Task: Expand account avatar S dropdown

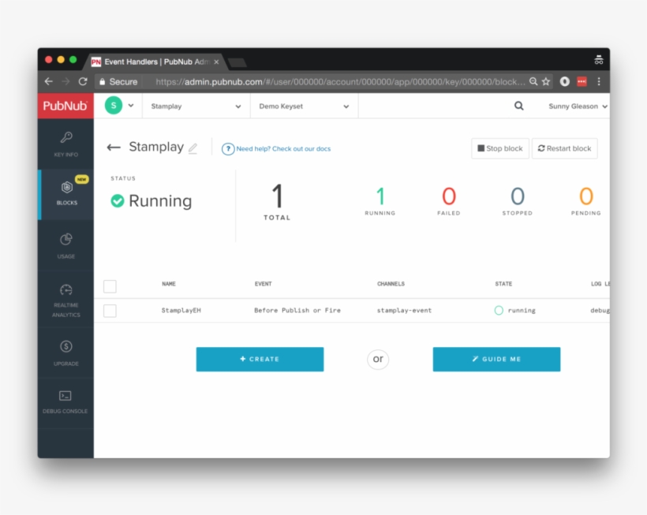Action: pos(119,106)
